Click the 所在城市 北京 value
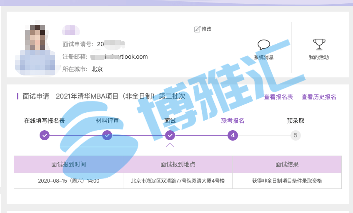353x213 pixels. [97, 69]
